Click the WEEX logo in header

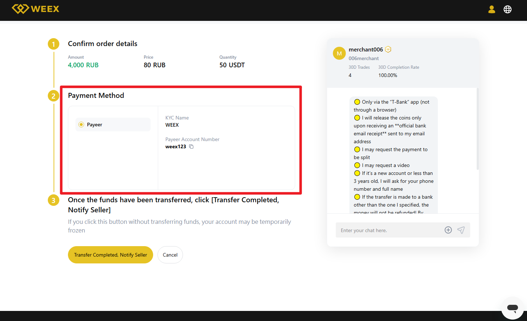click(35, 9)
